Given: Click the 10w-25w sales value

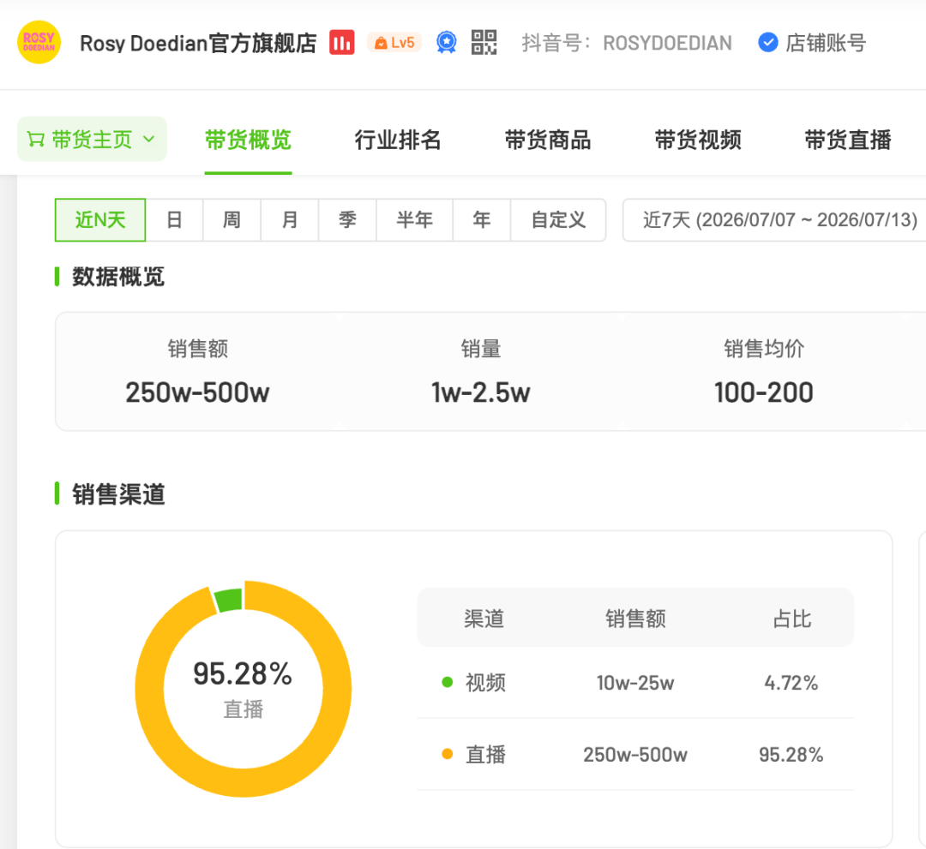Looking at the screenshot, I should (635, 683).
